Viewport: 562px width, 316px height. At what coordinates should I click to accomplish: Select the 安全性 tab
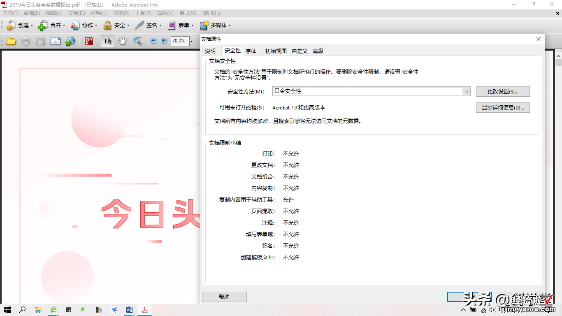pyautogui.click(x=232, y=50)
